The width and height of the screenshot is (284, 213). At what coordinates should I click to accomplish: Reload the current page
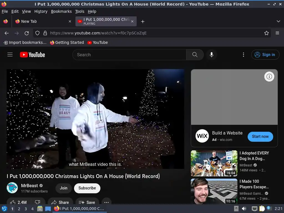[x=27, y=33]
